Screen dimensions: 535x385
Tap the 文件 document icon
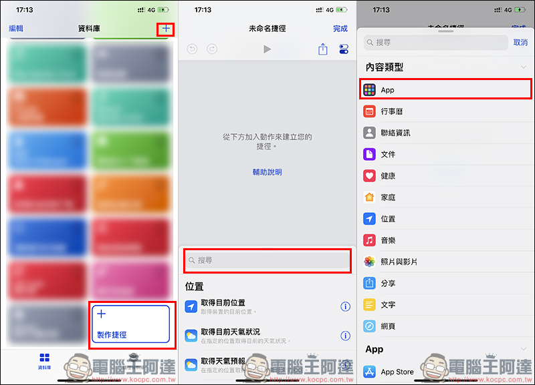[370, 154]
